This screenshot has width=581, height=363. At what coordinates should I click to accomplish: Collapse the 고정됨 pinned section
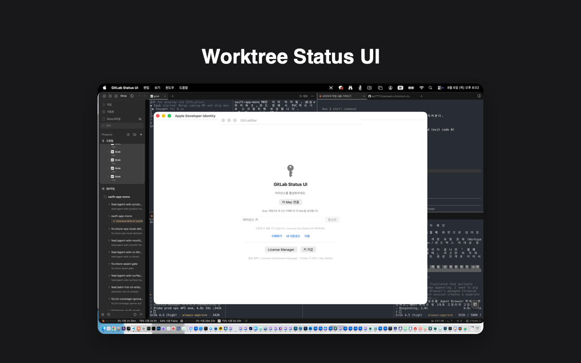coord(108,141)
